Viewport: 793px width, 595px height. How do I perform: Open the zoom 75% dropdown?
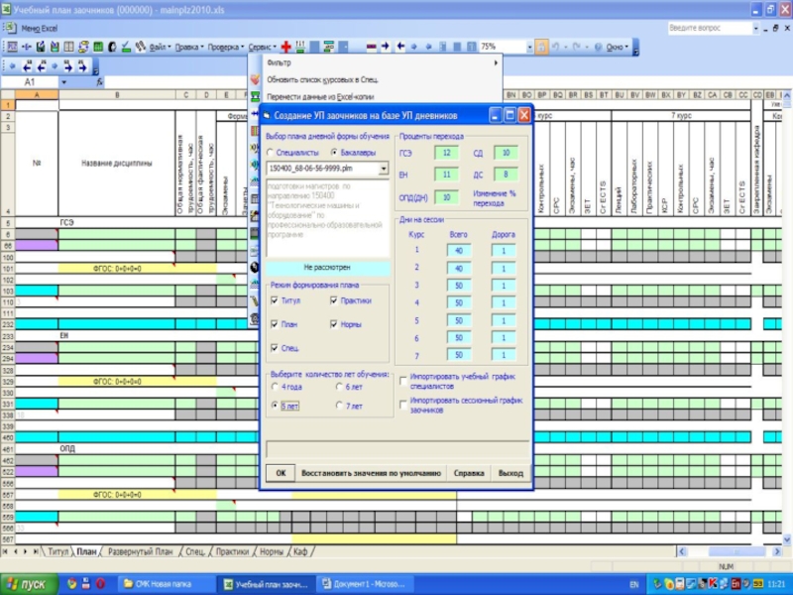(528, 47)
